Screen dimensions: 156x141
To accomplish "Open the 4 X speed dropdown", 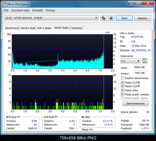I will (x=130, y=61).
